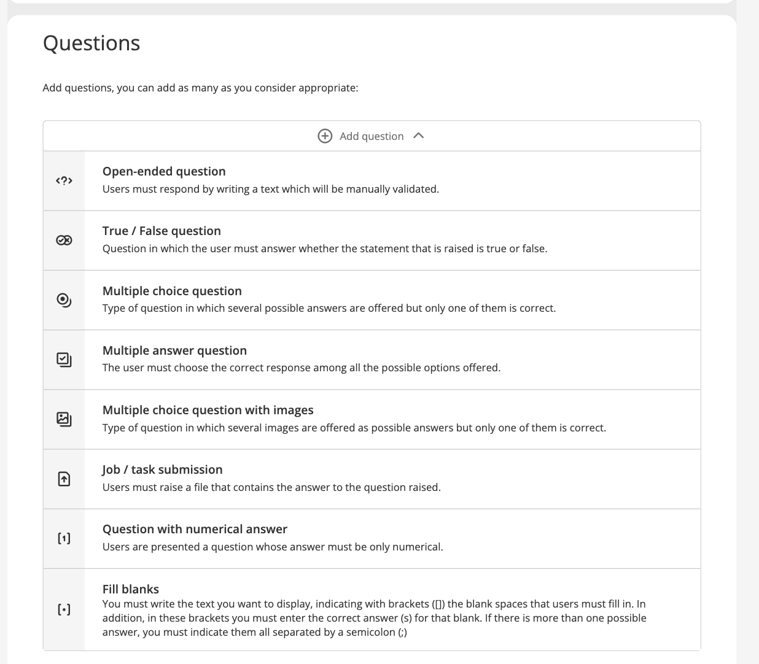Image resolution: width=759 pixels, height=664 pixels.
Task: Click the plus circle icon beside Add question
Action: tap(325, 136)
